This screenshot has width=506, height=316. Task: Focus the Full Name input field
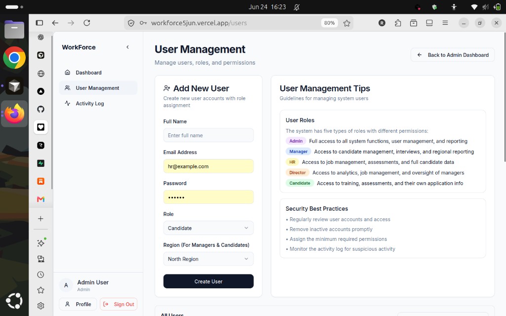pos(209,135)
